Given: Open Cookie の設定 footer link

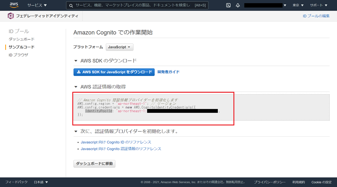Looking at the screenshot, I should pos(322,182).
